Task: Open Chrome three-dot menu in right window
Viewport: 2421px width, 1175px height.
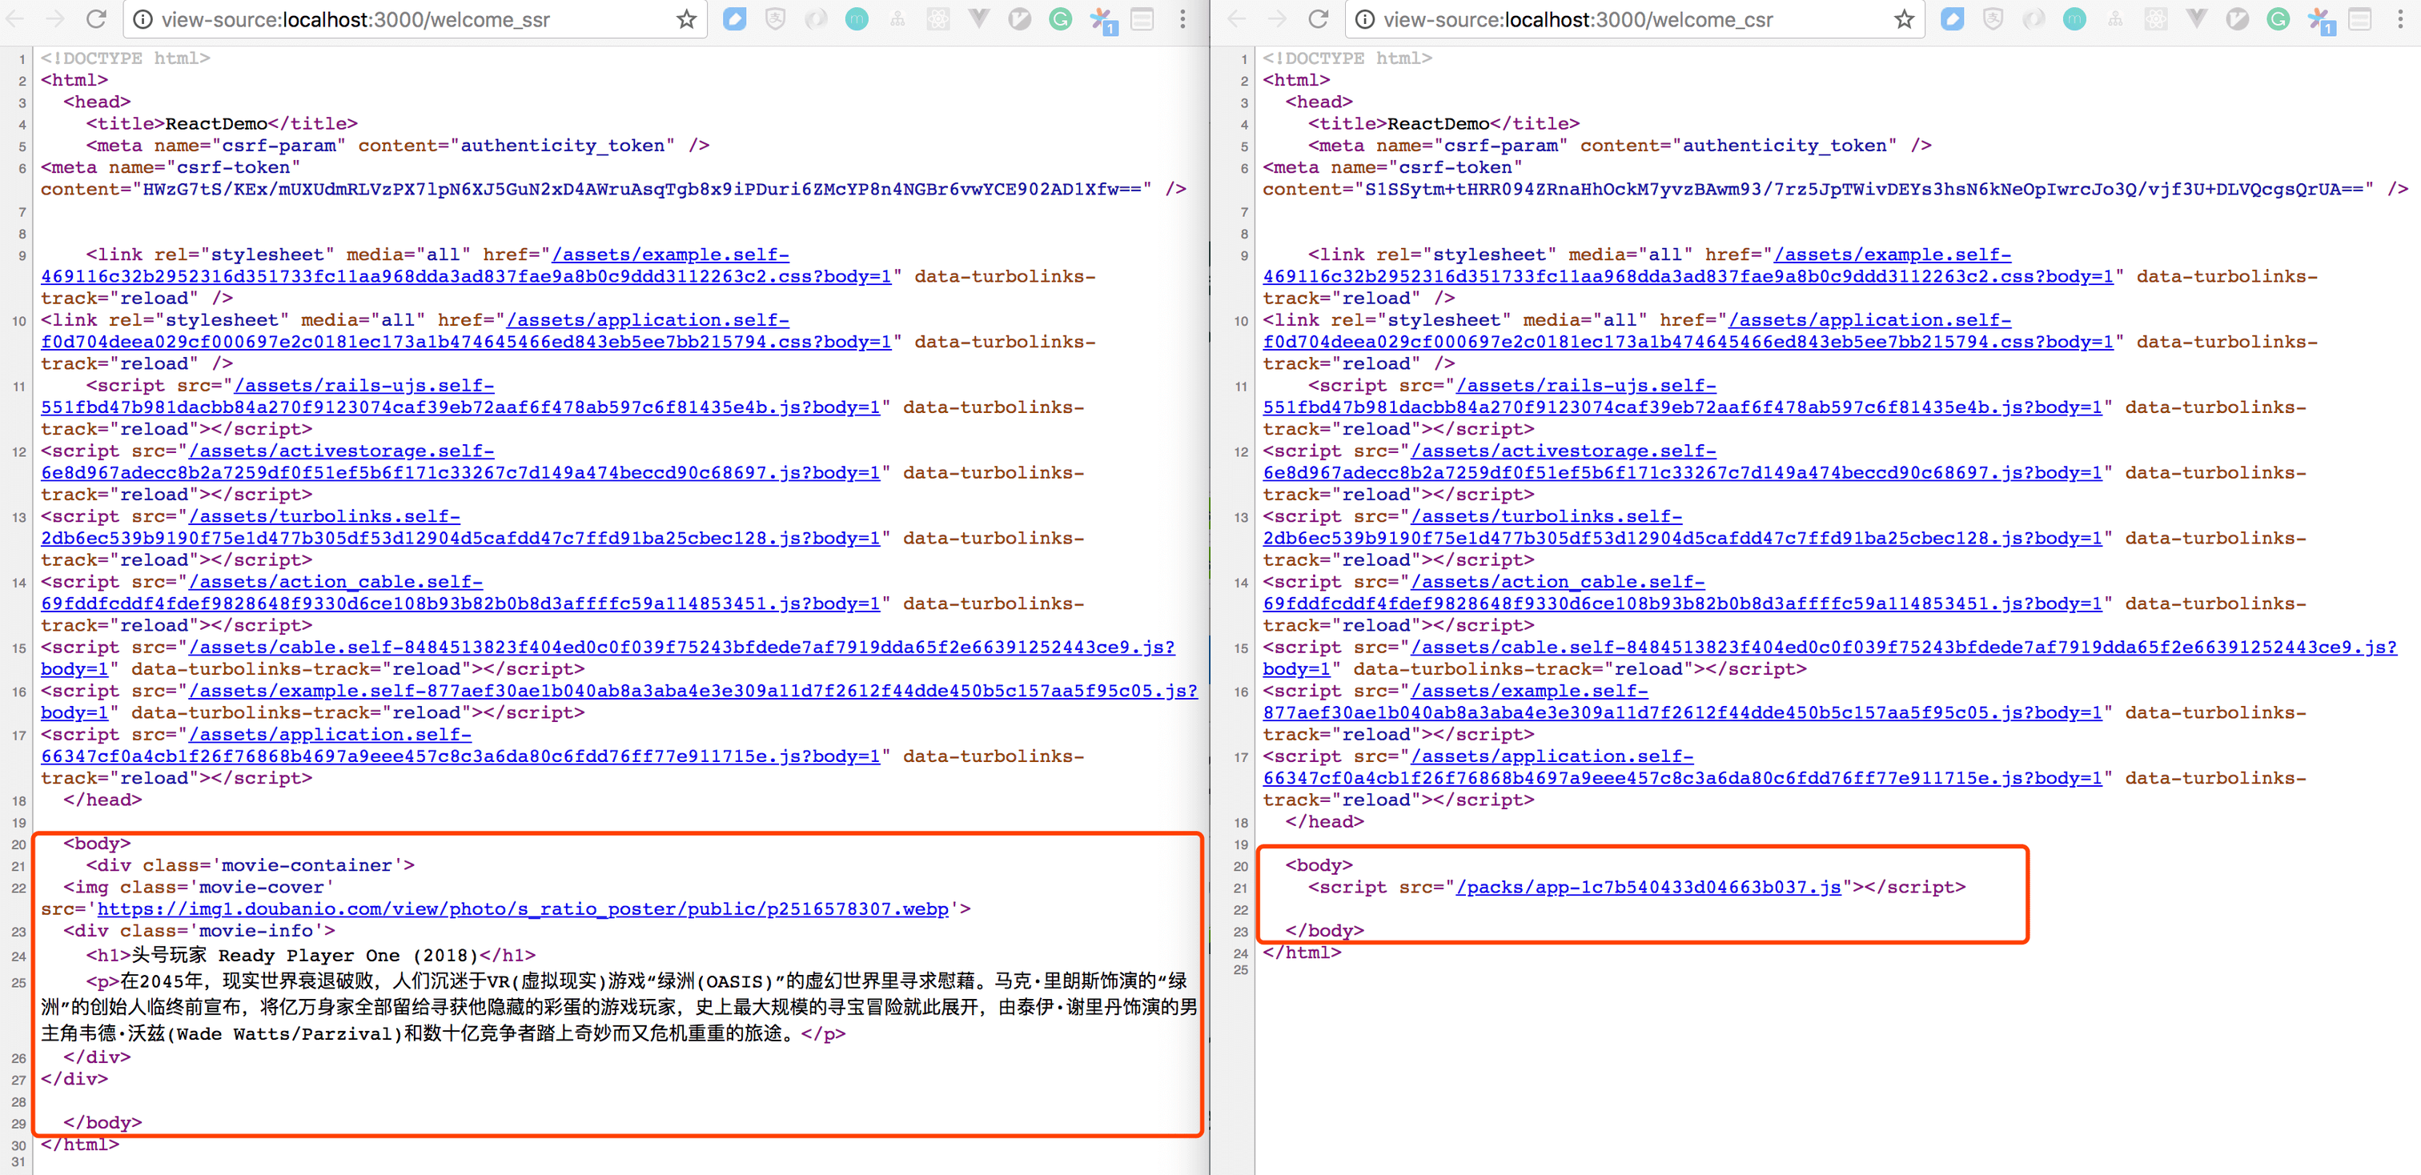Action: [x=2399, y=18]
